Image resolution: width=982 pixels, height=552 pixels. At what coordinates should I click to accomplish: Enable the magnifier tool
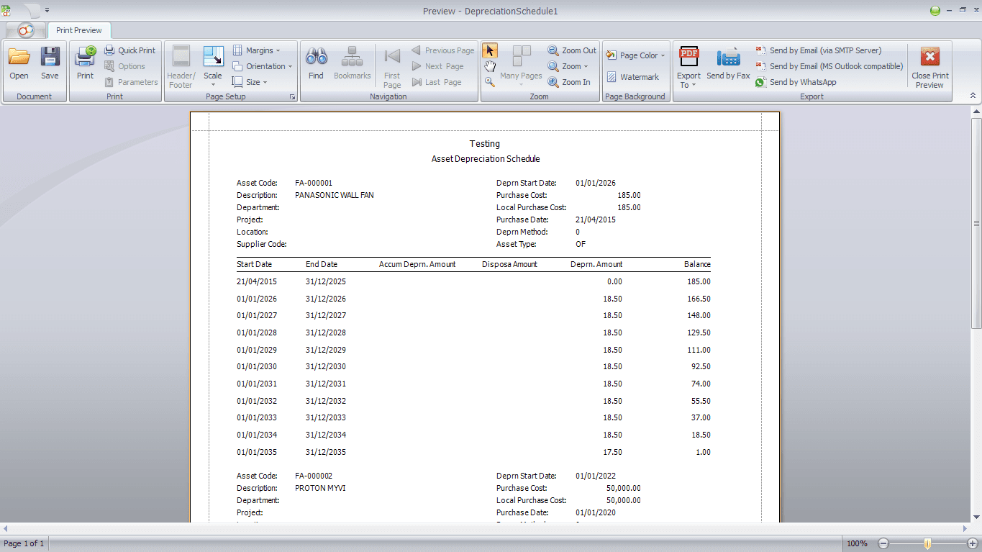(x=489, y=82)
